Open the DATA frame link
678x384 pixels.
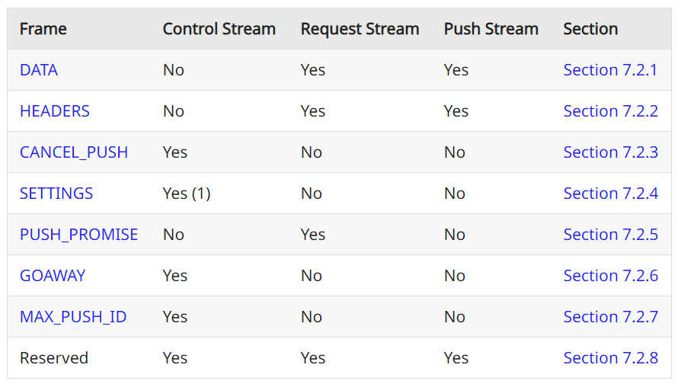click(x=39, y=70)
